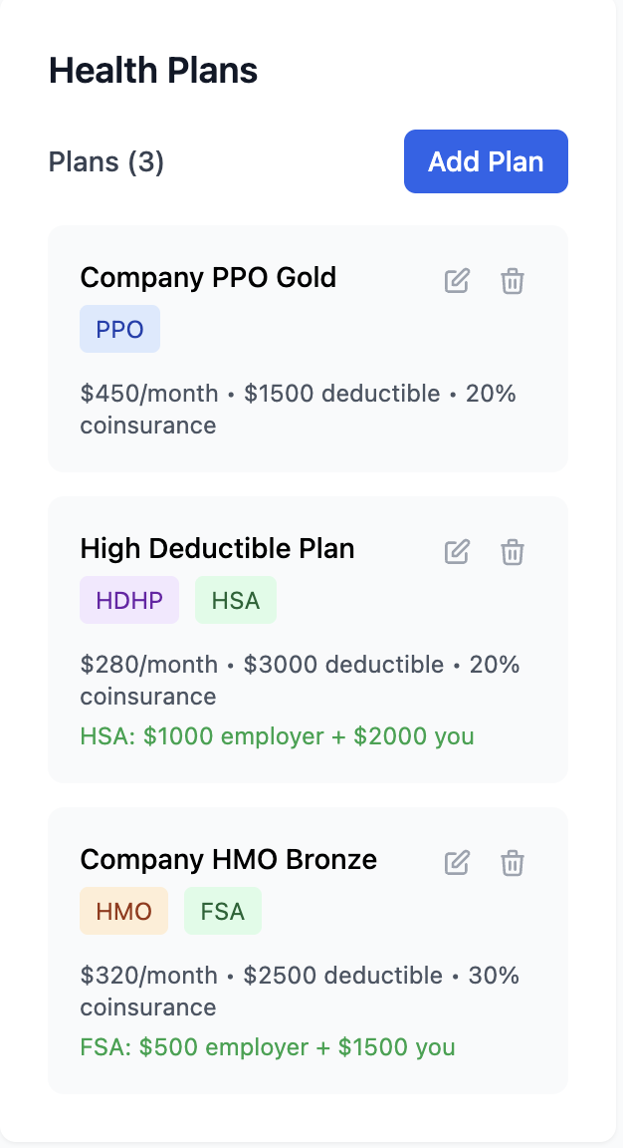Edit the Company PPO Gold plan

point(457,281)
